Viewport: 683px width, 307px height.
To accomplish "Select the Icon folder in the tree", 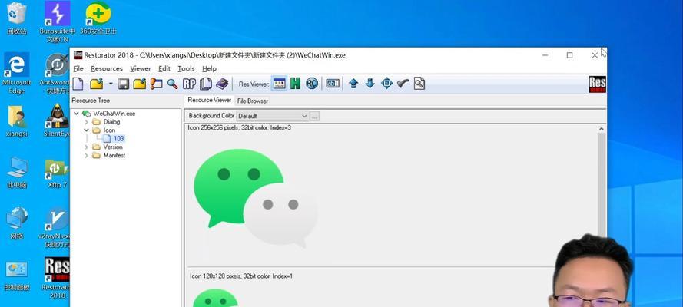I will pyautogui.click(x=109, y=130).
